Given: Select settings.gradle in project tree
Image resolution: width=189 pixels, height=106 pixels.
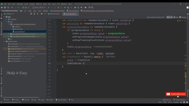Looking at the screenshot, I should [x=15, y=59].
